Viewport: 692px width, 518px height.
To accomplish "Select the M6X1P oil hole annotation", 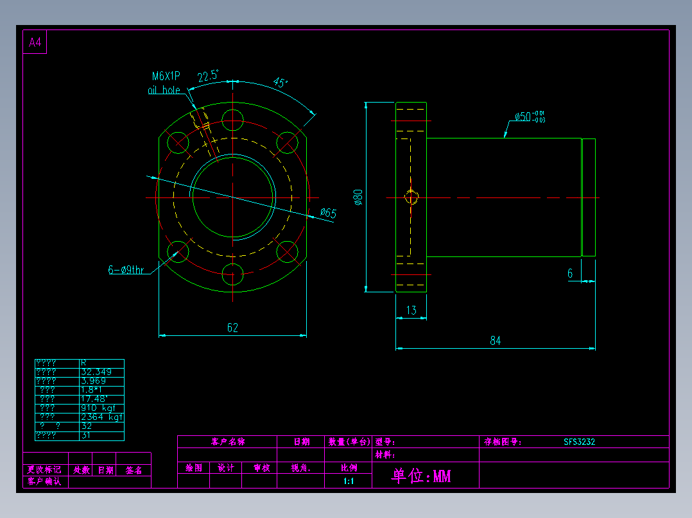I will pos(164,83).
